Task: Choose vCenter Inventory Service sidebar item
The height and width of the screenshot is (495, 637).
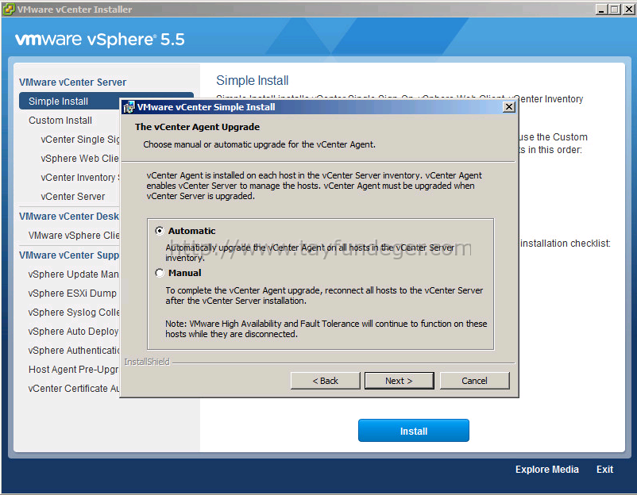Action: [80, 178]
